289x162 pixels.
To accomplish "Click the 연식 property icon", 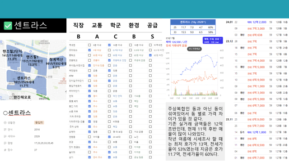I will pos(5,130).
